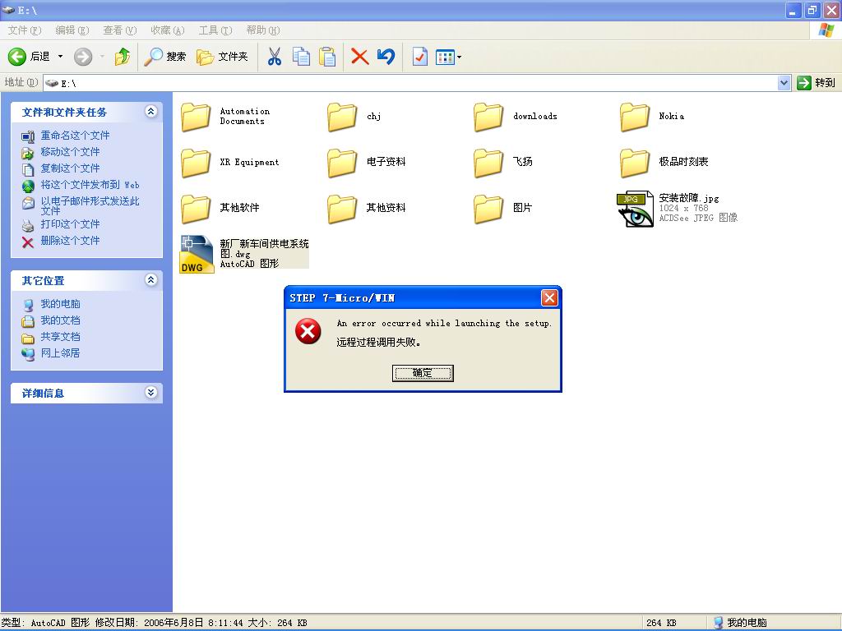Select the 安装故障.jpg image file
The width and height of the screenshot is (842, 631).
point(635,209)
